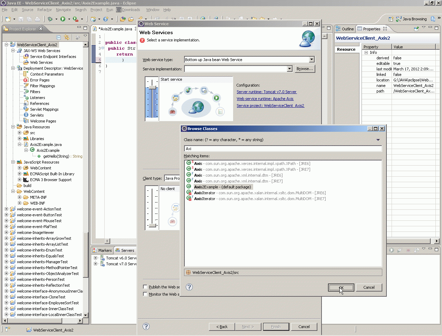Screen dimensions: 442x336
Task: Click the Run External Tools icon
Action: click(x=76, y=19)
